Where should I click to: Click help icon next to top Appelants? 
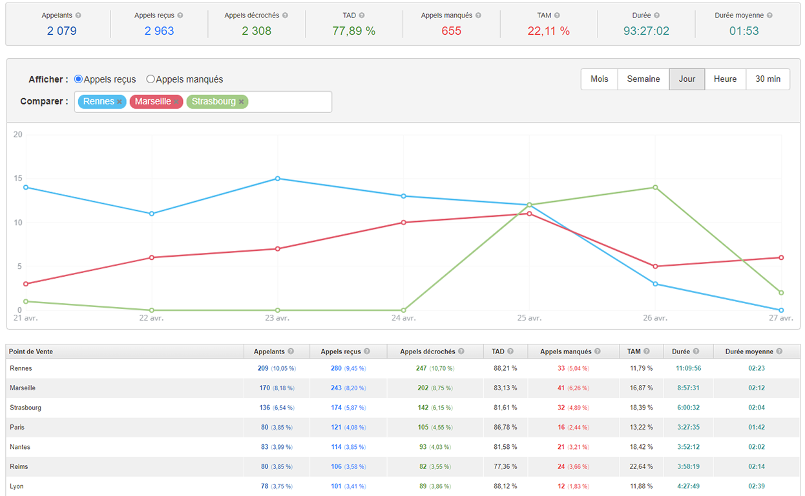coord(78,15)
